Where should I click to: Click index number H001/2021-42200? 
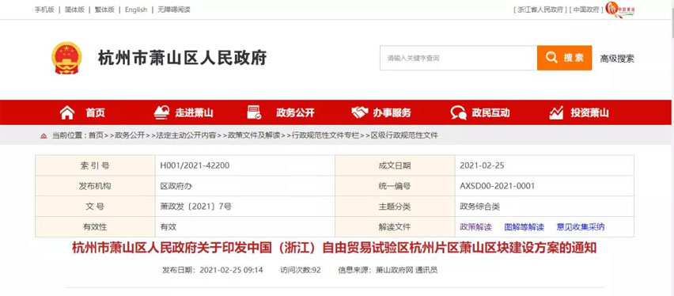pos(195,165)
